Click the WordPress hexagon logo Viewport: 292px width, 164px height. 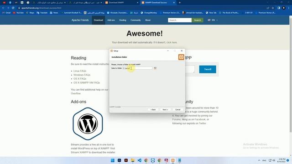88,123
